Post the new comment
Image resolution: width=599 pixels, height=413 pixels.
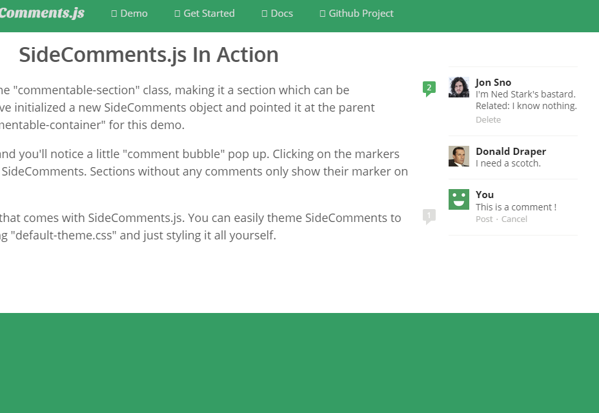pyautogui.click(x=484, y=219)
